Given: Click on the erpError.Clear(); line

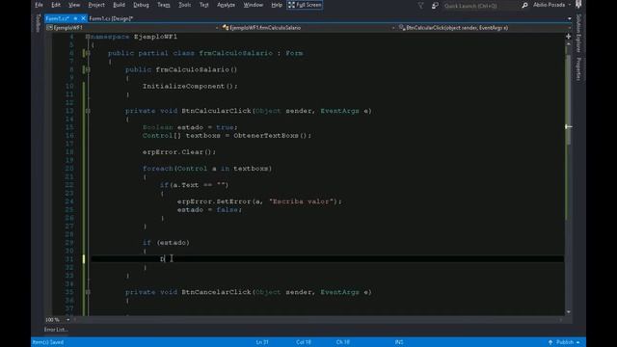Looking at the screenshot, I should click(x=179, y=152).
